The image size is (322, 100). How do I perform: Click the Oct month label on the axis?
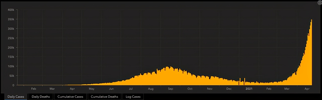point(190,89)
